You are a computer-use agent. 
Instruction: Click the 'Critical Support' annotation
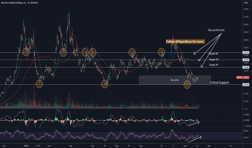(x=219, y=83)
